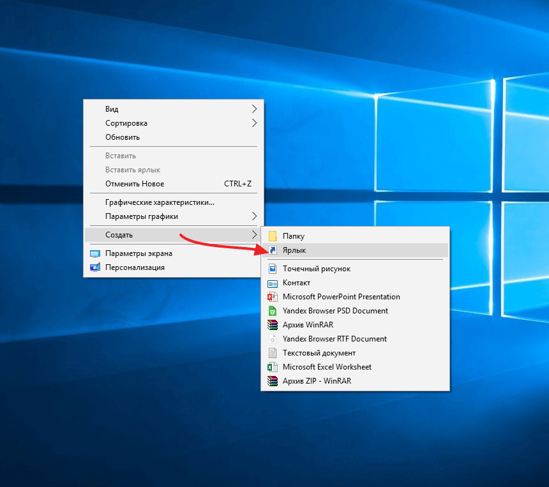Create a new Архив WinRAR

pos(355,324)
